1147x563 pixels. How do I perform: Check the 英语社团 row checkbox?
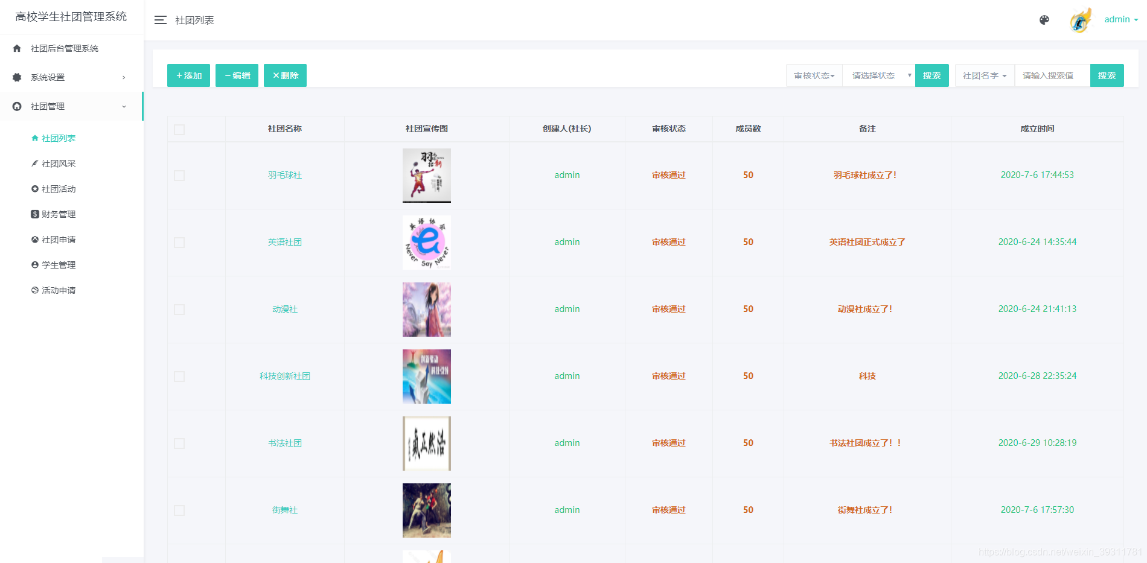tap(179, 243)
